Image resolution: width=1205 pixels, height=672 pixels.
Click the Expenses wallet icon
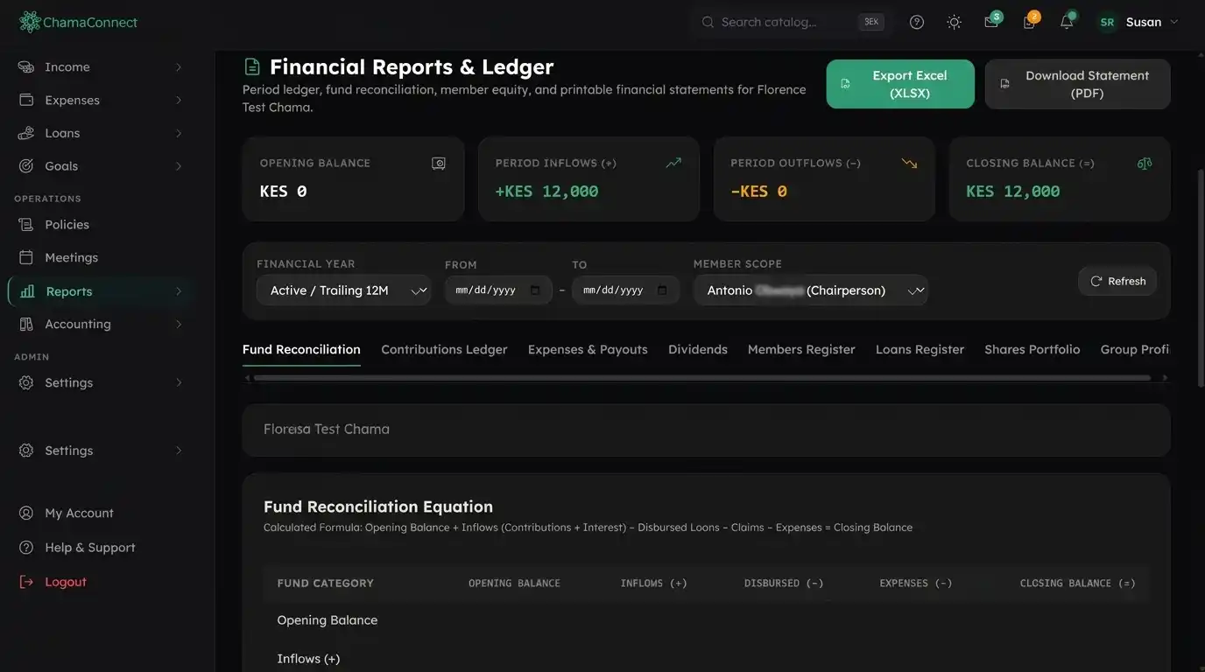coord(26,100)
